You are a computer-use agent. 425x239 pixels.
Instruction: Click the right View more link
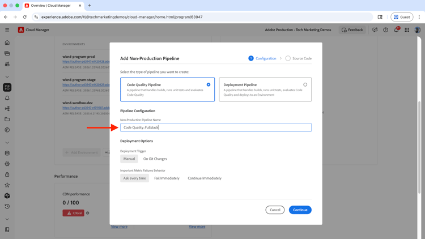(x=197, y=227)
